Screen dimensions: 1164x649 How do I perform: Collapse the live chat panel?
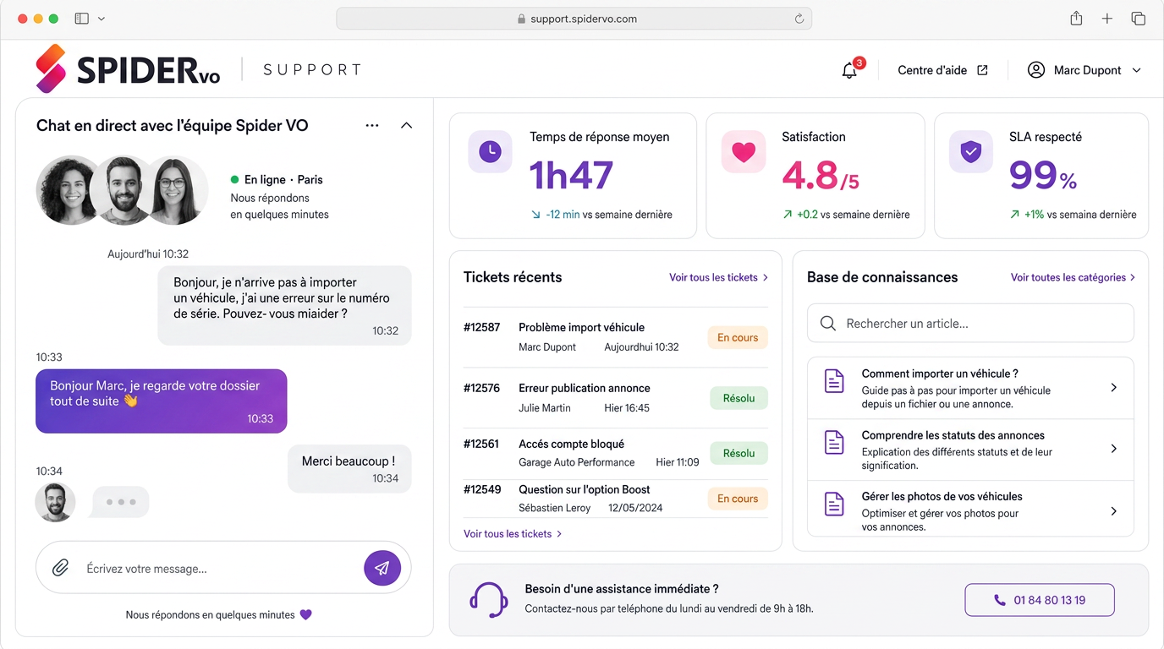[406, 125]
